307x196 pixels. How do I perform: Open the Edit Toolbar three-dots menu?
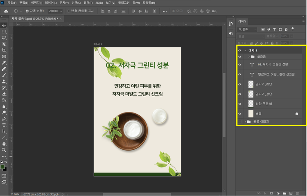pos(4,156)
